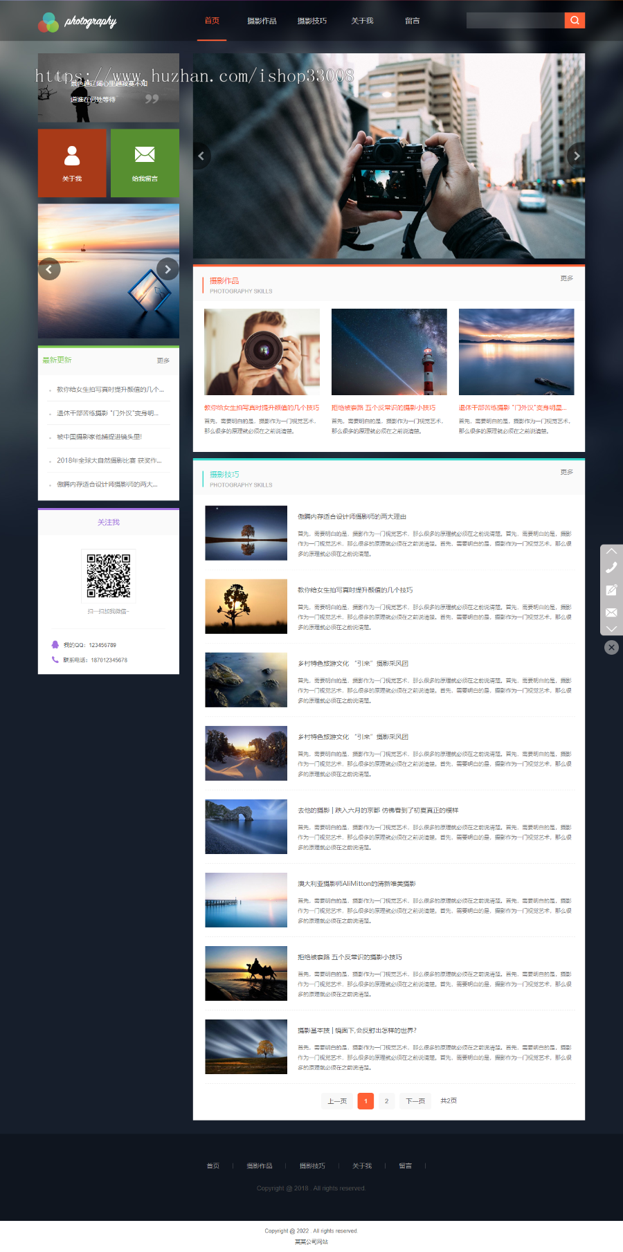
Task: Click floating phone contact icon
Action: click(611, 568)
